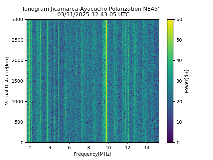This screenshot has height=160, width=213.
Task: Click the 'Frequency[MHz]' x-axis label
Action: tap(93, 154)
